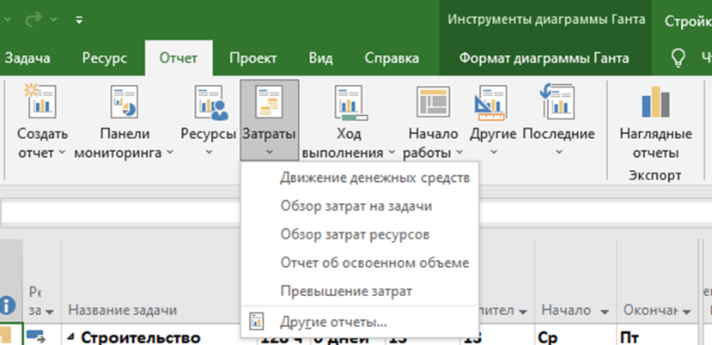Image resolution: width=712 pixels, height=345 pixels.
Task: Open the Окончание column filter arrow
Action: [x=686, y=312]
